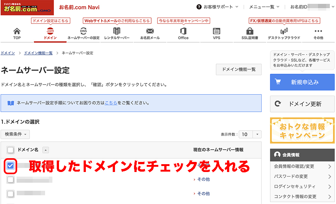Follow the こちら help link

(x=111, y=103)
